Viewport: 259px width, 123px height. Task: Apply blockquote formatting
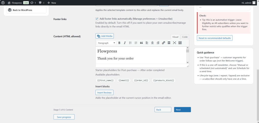(x=141, y=43)
